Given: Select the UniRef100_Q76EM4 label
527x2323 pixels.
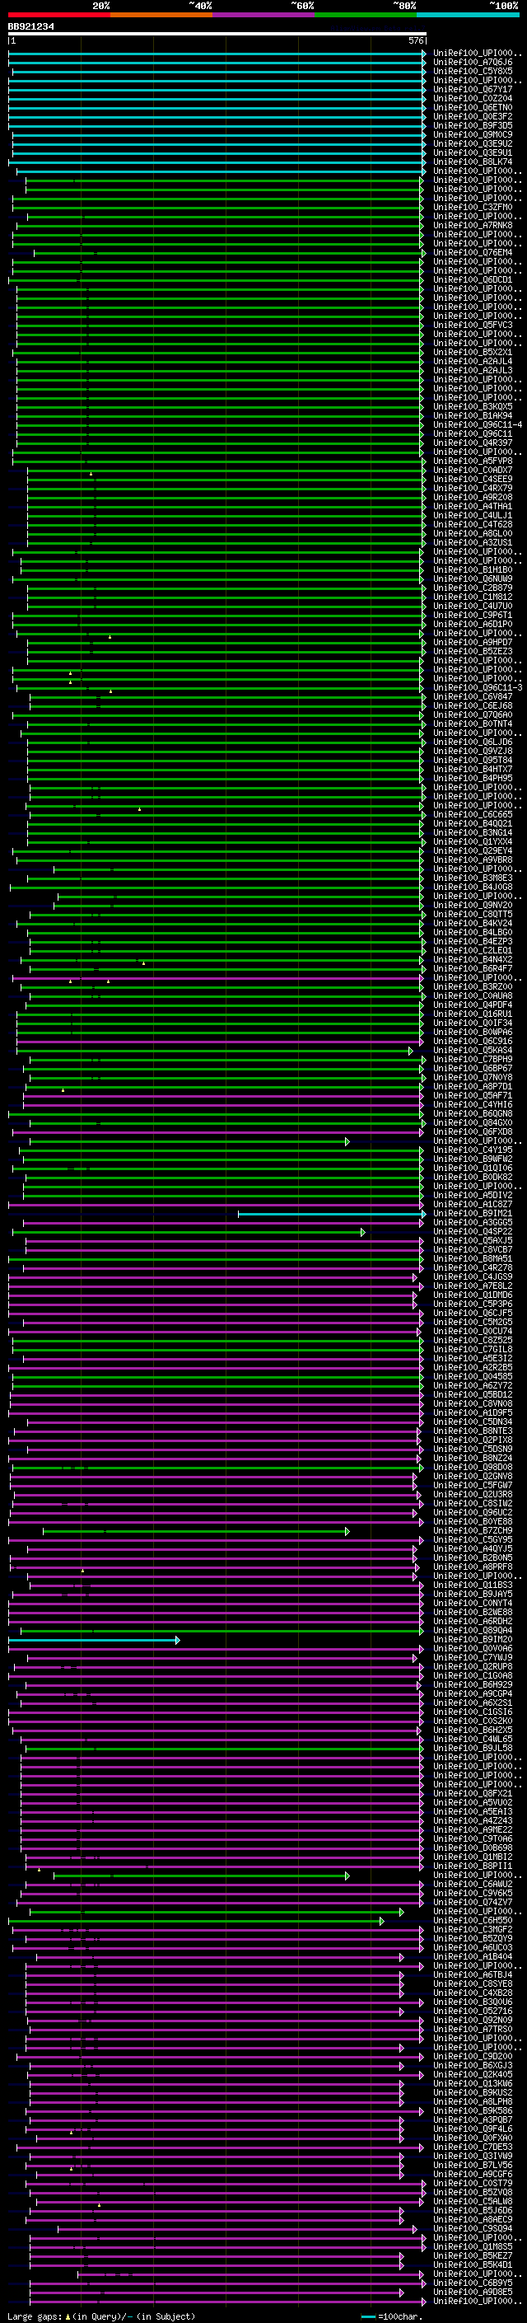Looking at the screenshot, I should (473, 252).
